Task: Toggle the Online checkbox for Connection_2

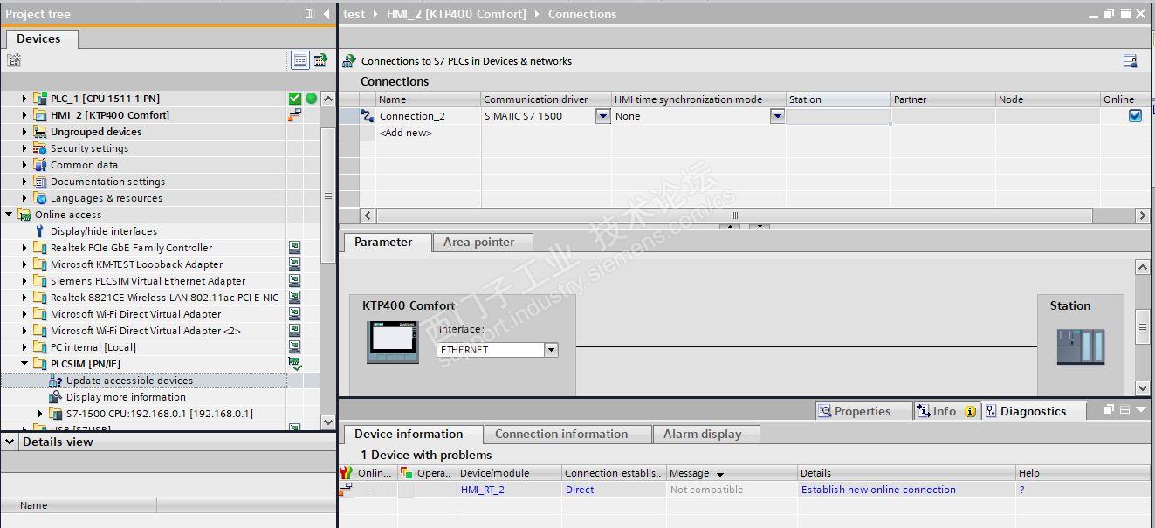Action: [1135, 116]
